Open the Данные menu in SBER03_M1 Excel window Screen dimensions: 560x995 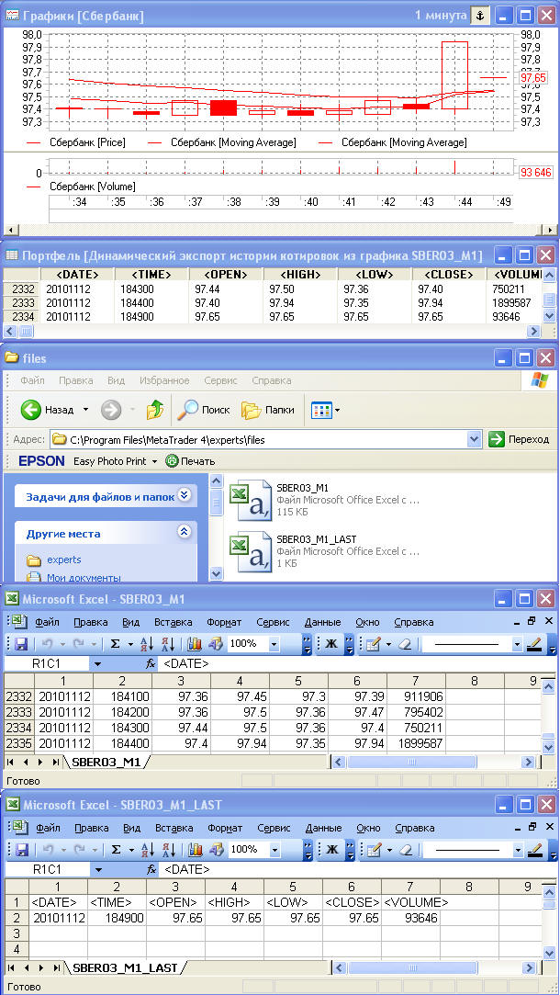pyautogui.click(x=323, y=622)
